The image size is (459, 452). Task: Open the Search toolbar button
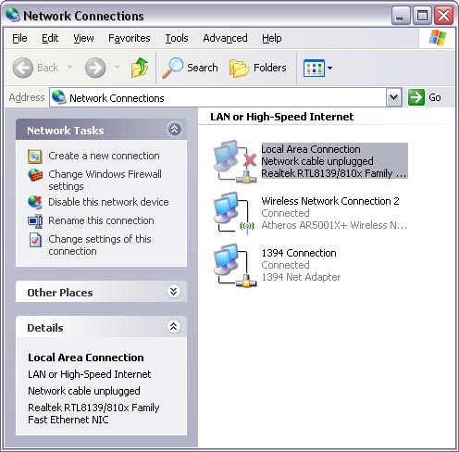(x=190, y=68)
